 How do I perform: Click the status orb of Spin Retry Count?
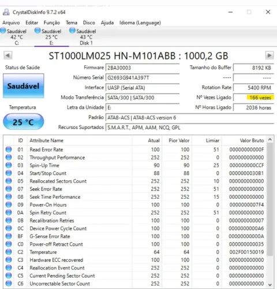[9, 213]
